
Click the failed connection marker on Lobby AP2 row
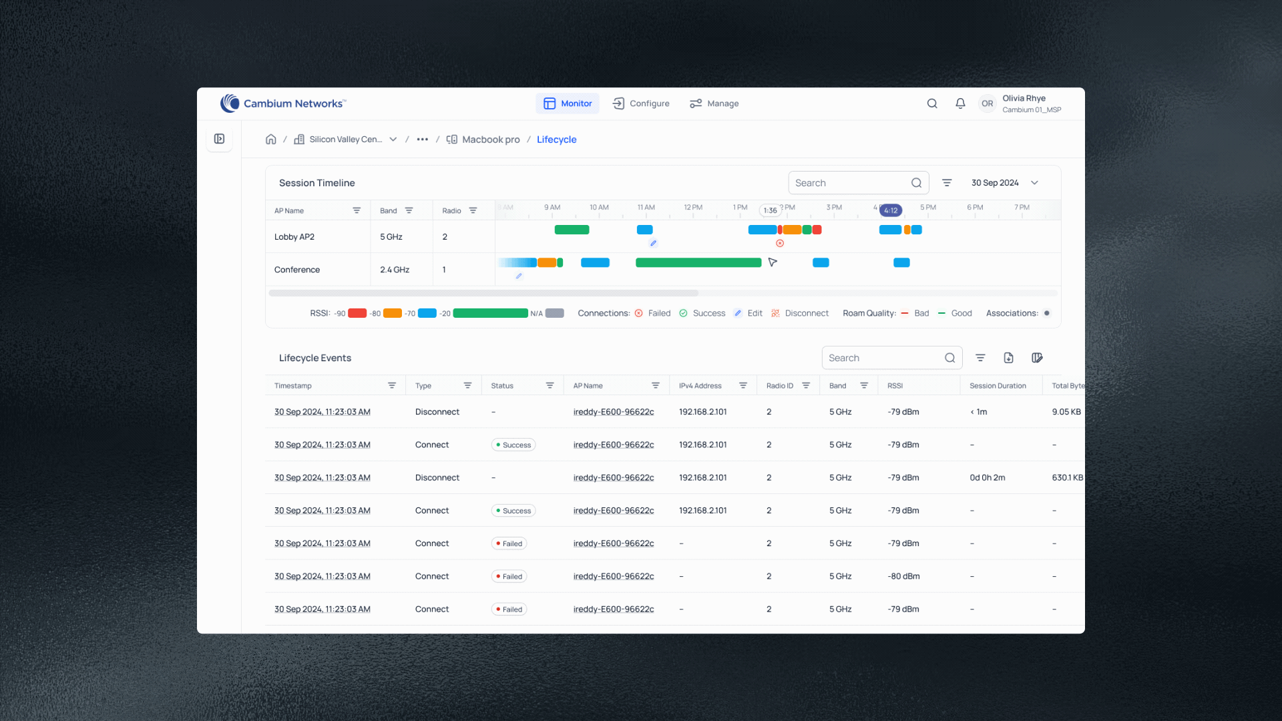click(x=780, y=243)
